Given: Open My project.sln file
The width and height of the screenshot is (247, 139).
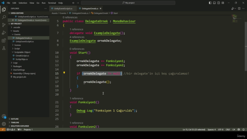Looking at the screenshot, I should coord(20,77).
